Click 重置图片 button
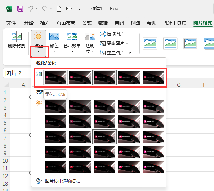Image resolution: width=214 pixels, height=191 pixels. coord(112,52)
